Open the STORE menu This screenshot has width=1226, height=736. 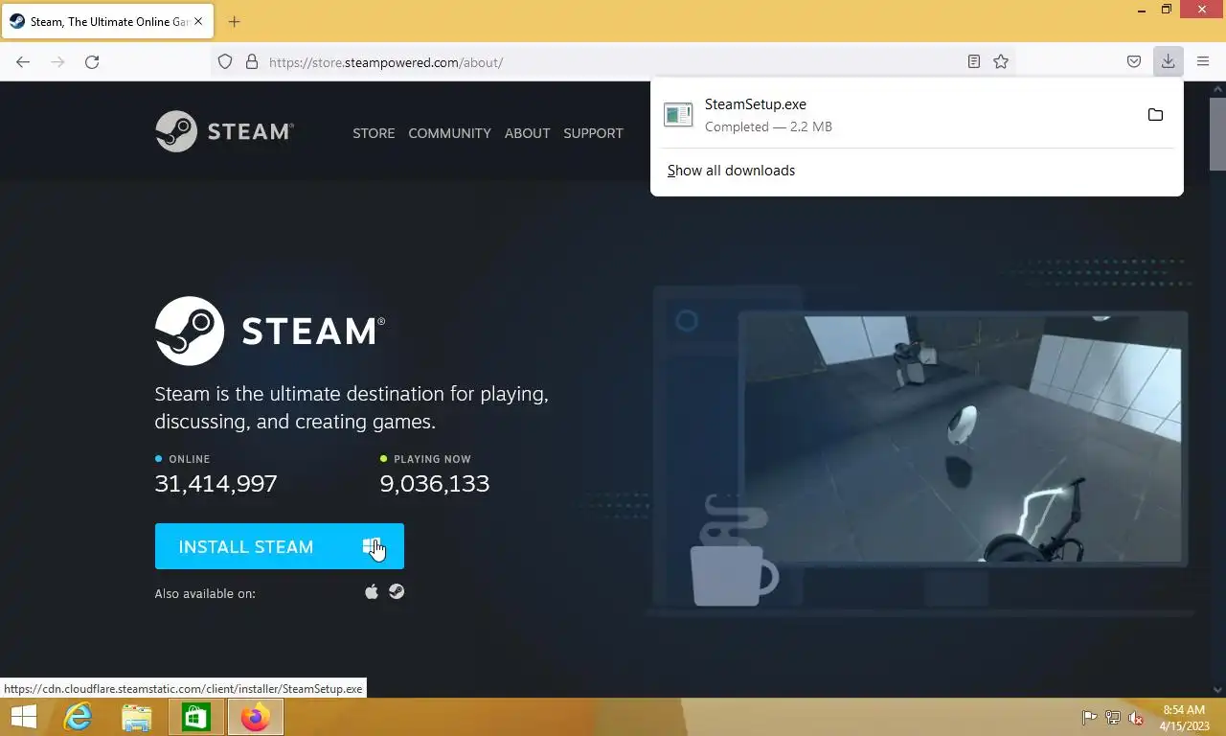click(x=374, y=133)
